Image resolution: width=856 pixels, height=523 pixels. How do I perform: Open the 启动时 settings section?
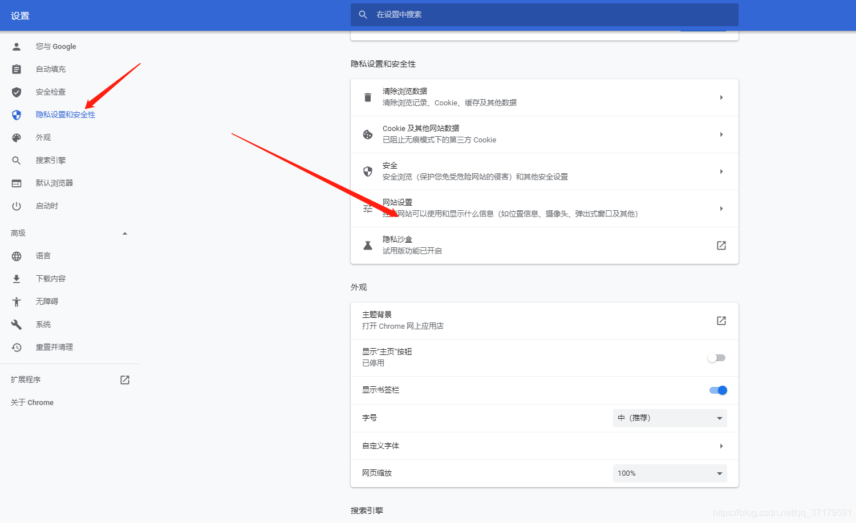tap(47, 206)
